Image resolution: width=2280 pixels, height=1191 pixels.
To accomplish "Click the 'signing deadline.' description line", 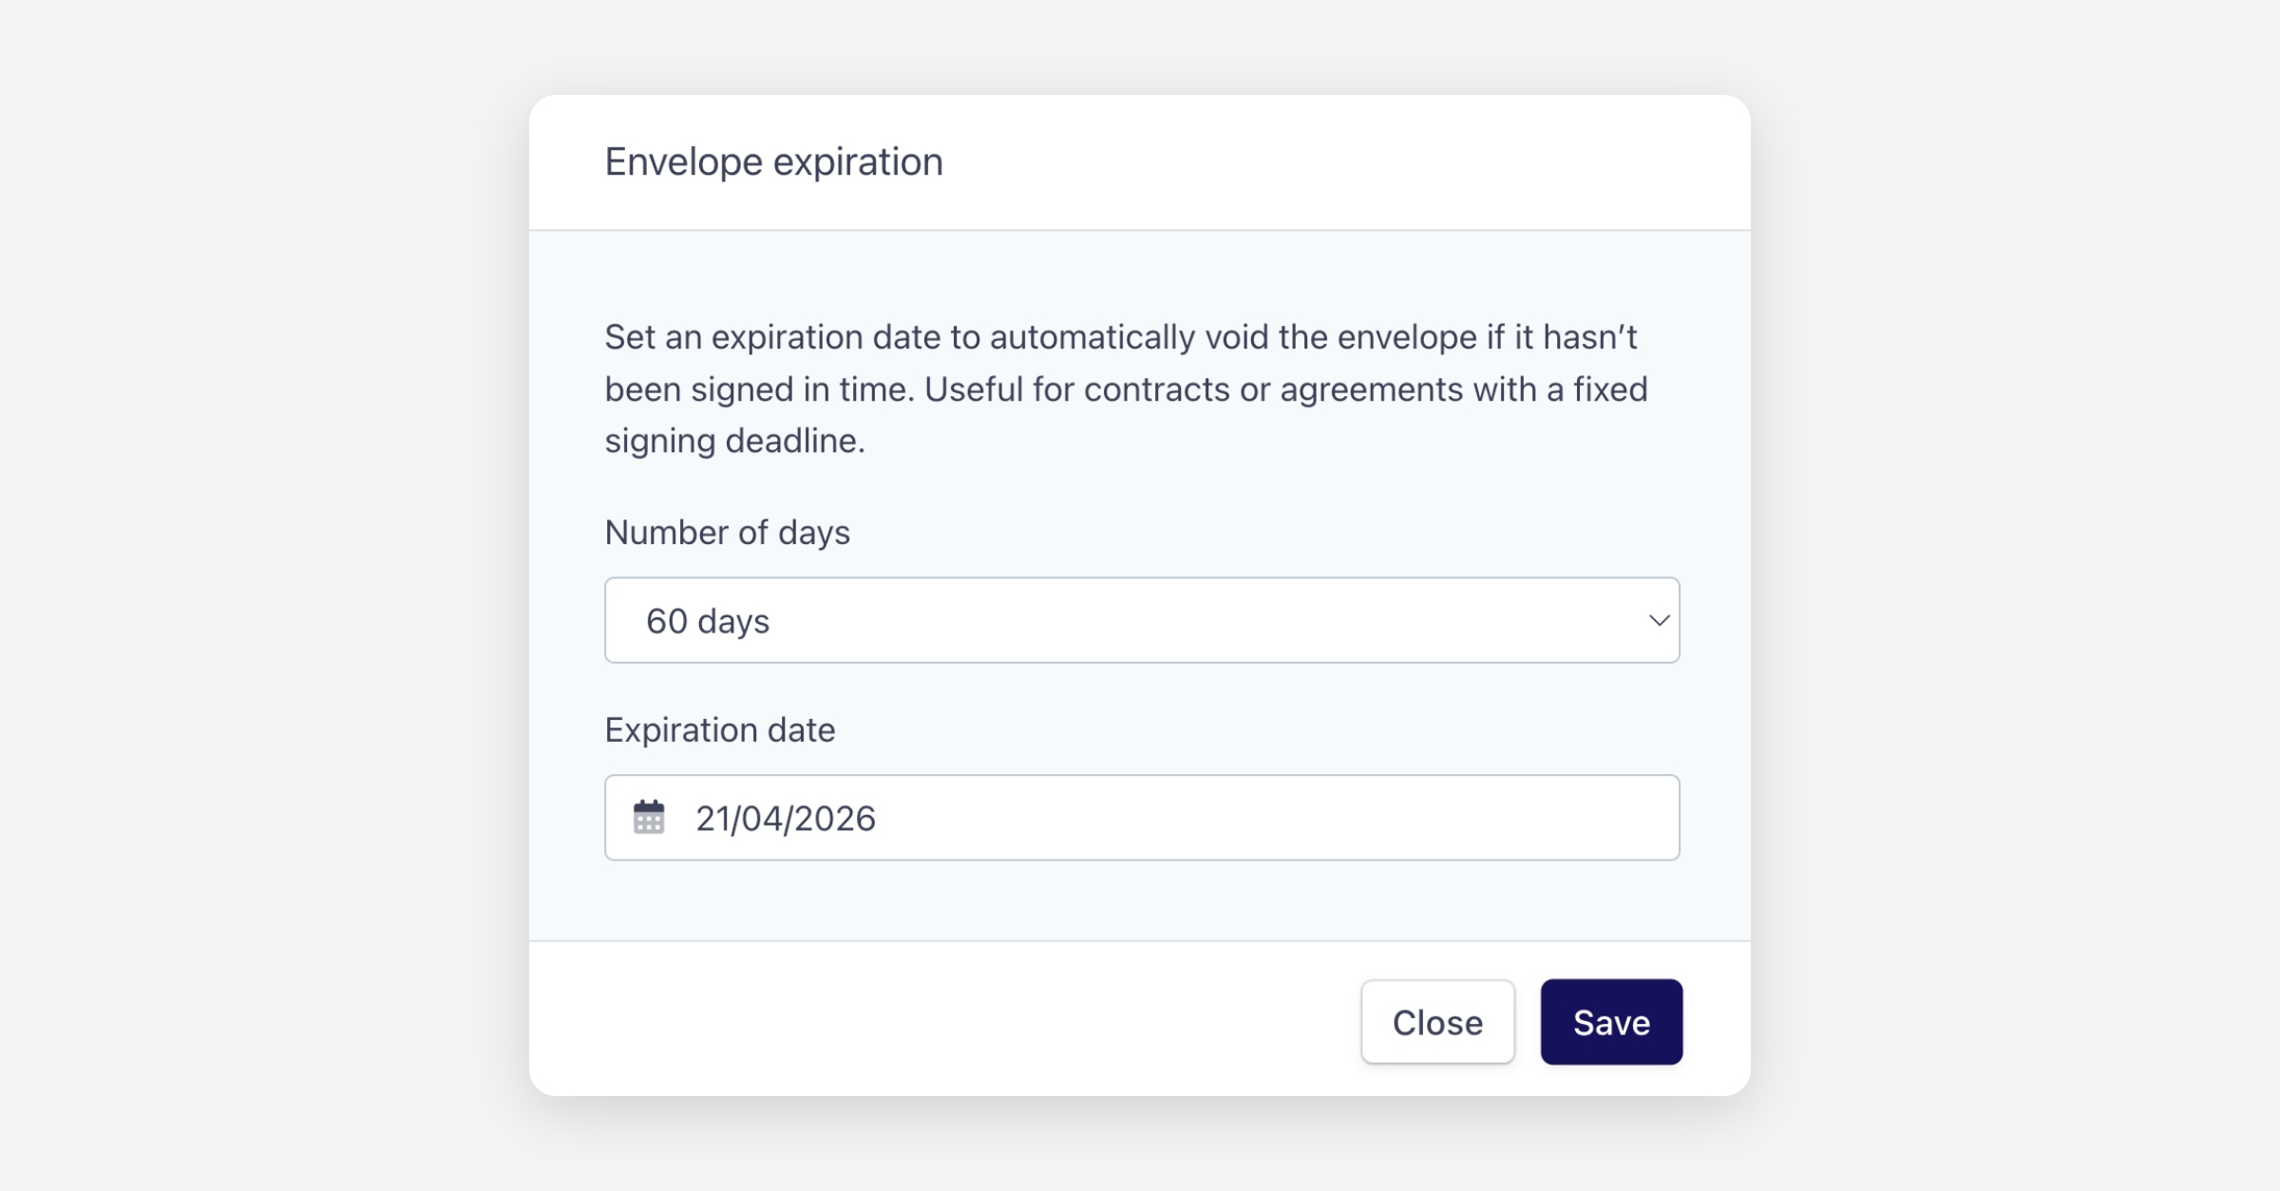I will 734,441.
